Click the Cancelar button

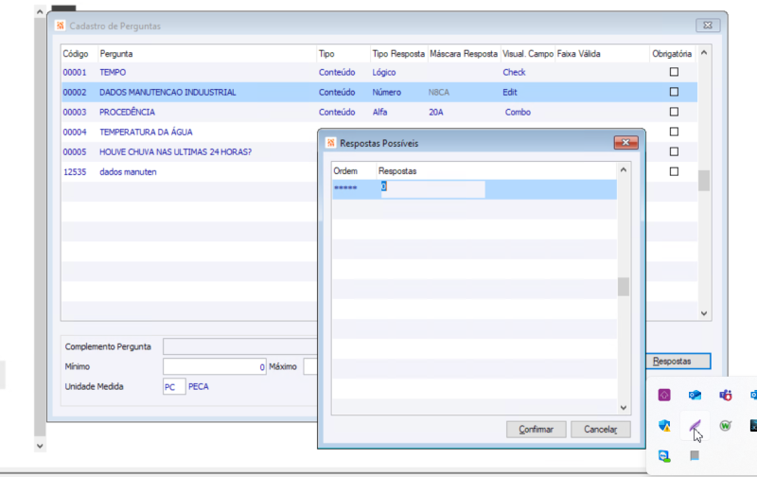(601, 429)
